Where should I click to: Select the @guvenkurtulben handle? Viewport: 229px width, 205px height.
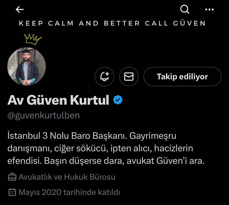pos(44,115)
